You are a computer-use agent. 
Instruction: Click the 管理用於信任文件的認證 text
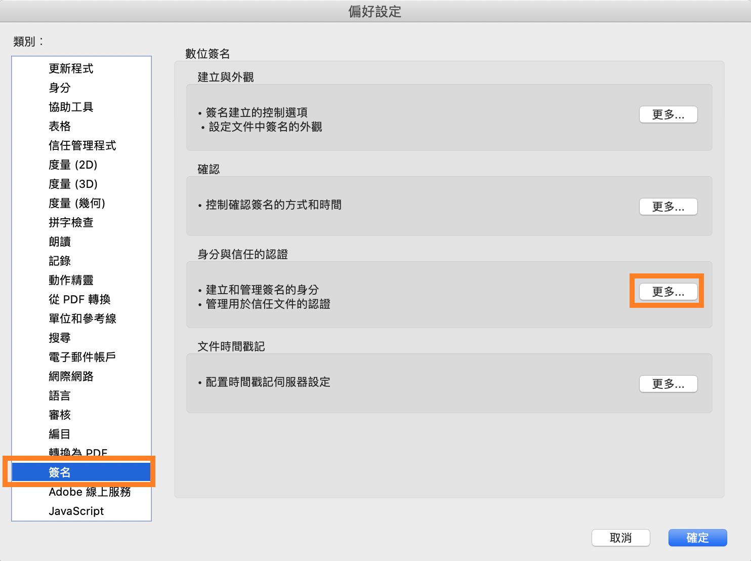coord(268,304)
